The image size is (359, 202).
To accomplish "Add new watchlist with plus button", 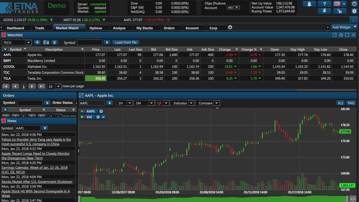I will pyautogui.click(x=37, y=43).
